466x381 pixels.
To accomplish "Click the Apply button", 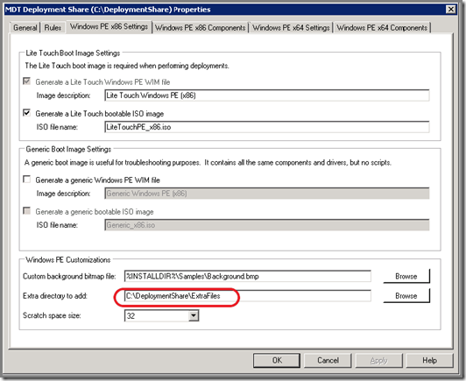I will tap(379, 361).
